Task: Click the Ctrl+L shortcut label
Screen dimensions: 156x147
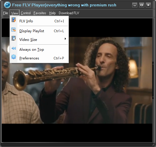Action: point(59,31)
